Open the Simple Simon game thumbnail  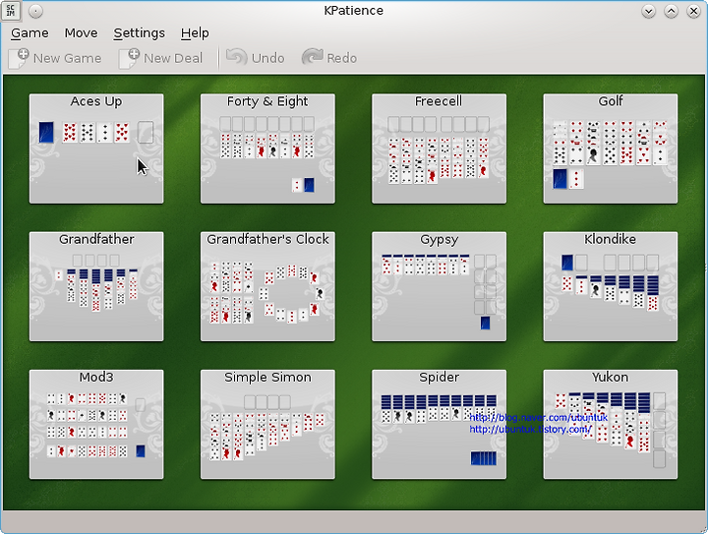point(267,424)
